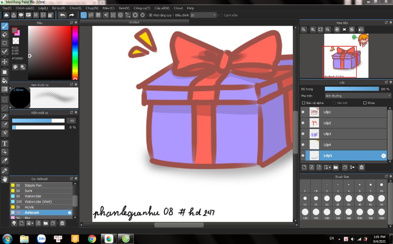Hide the Lớp4 layer
Viewport: 393px width, 244px height.
(303, 145)
